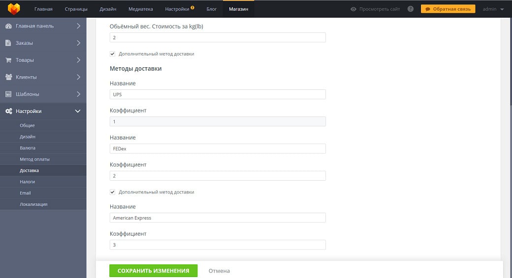Click the eye icon beside Просмотреть сайт

[x=353, y=9]
